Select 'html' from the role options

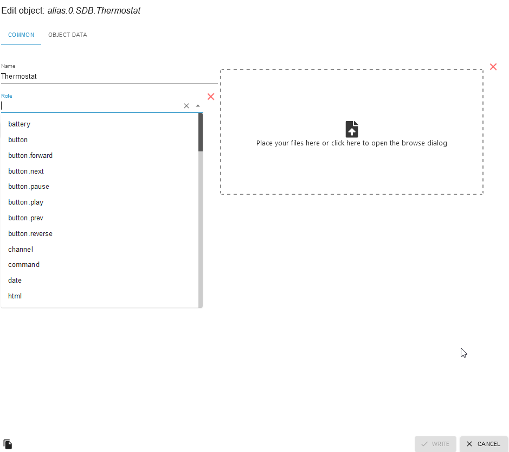[15, 296]
